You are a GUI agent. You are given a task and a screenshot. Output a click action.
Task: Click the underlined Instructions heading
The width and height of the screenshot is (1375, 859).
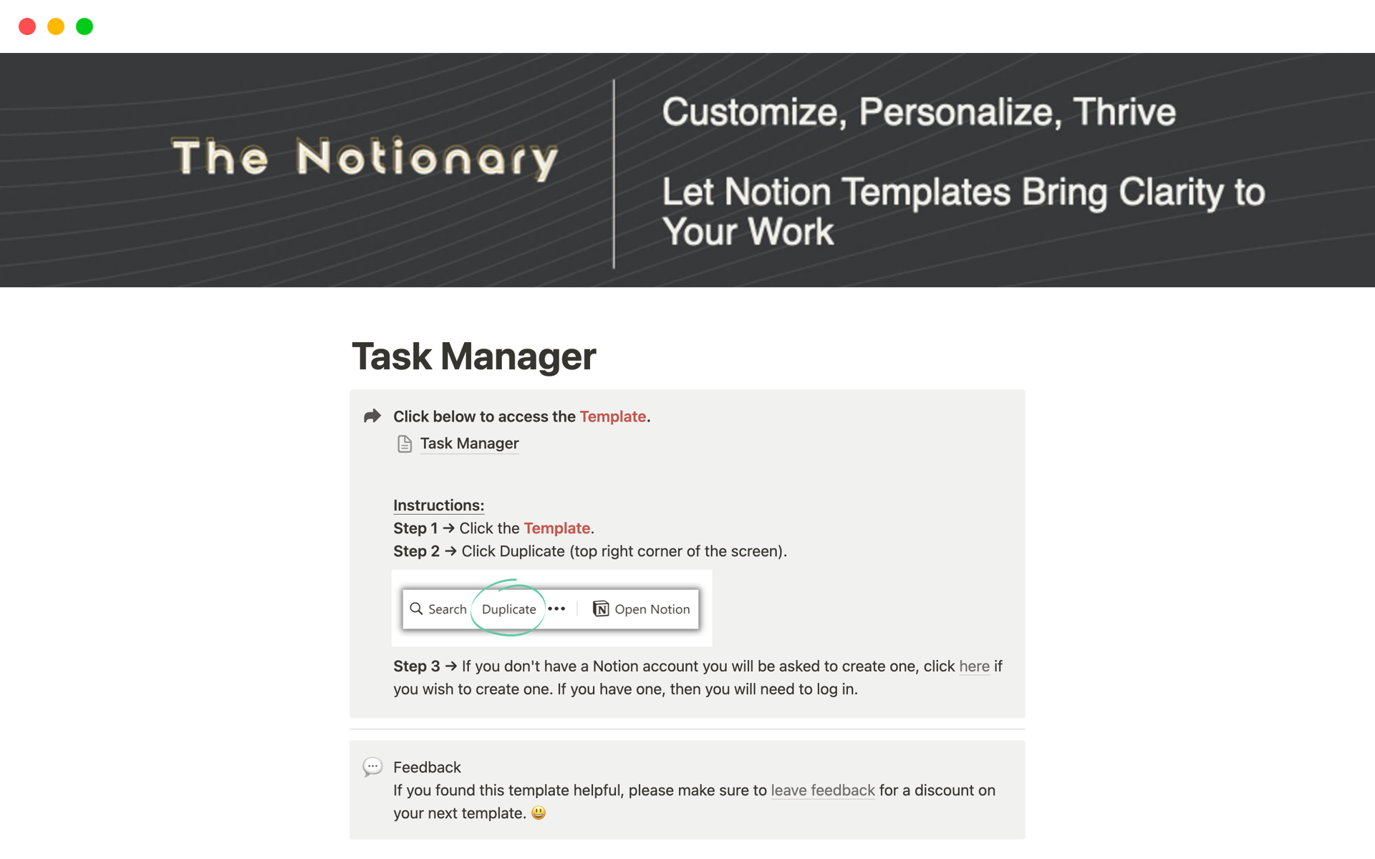pos(438,505)
